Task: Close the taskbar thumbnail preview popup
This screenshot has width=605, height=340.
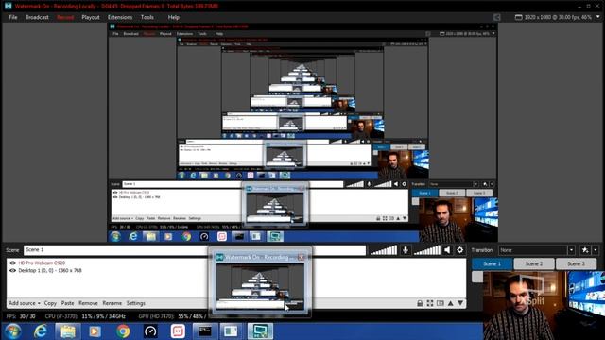Action: pos(302,257)
